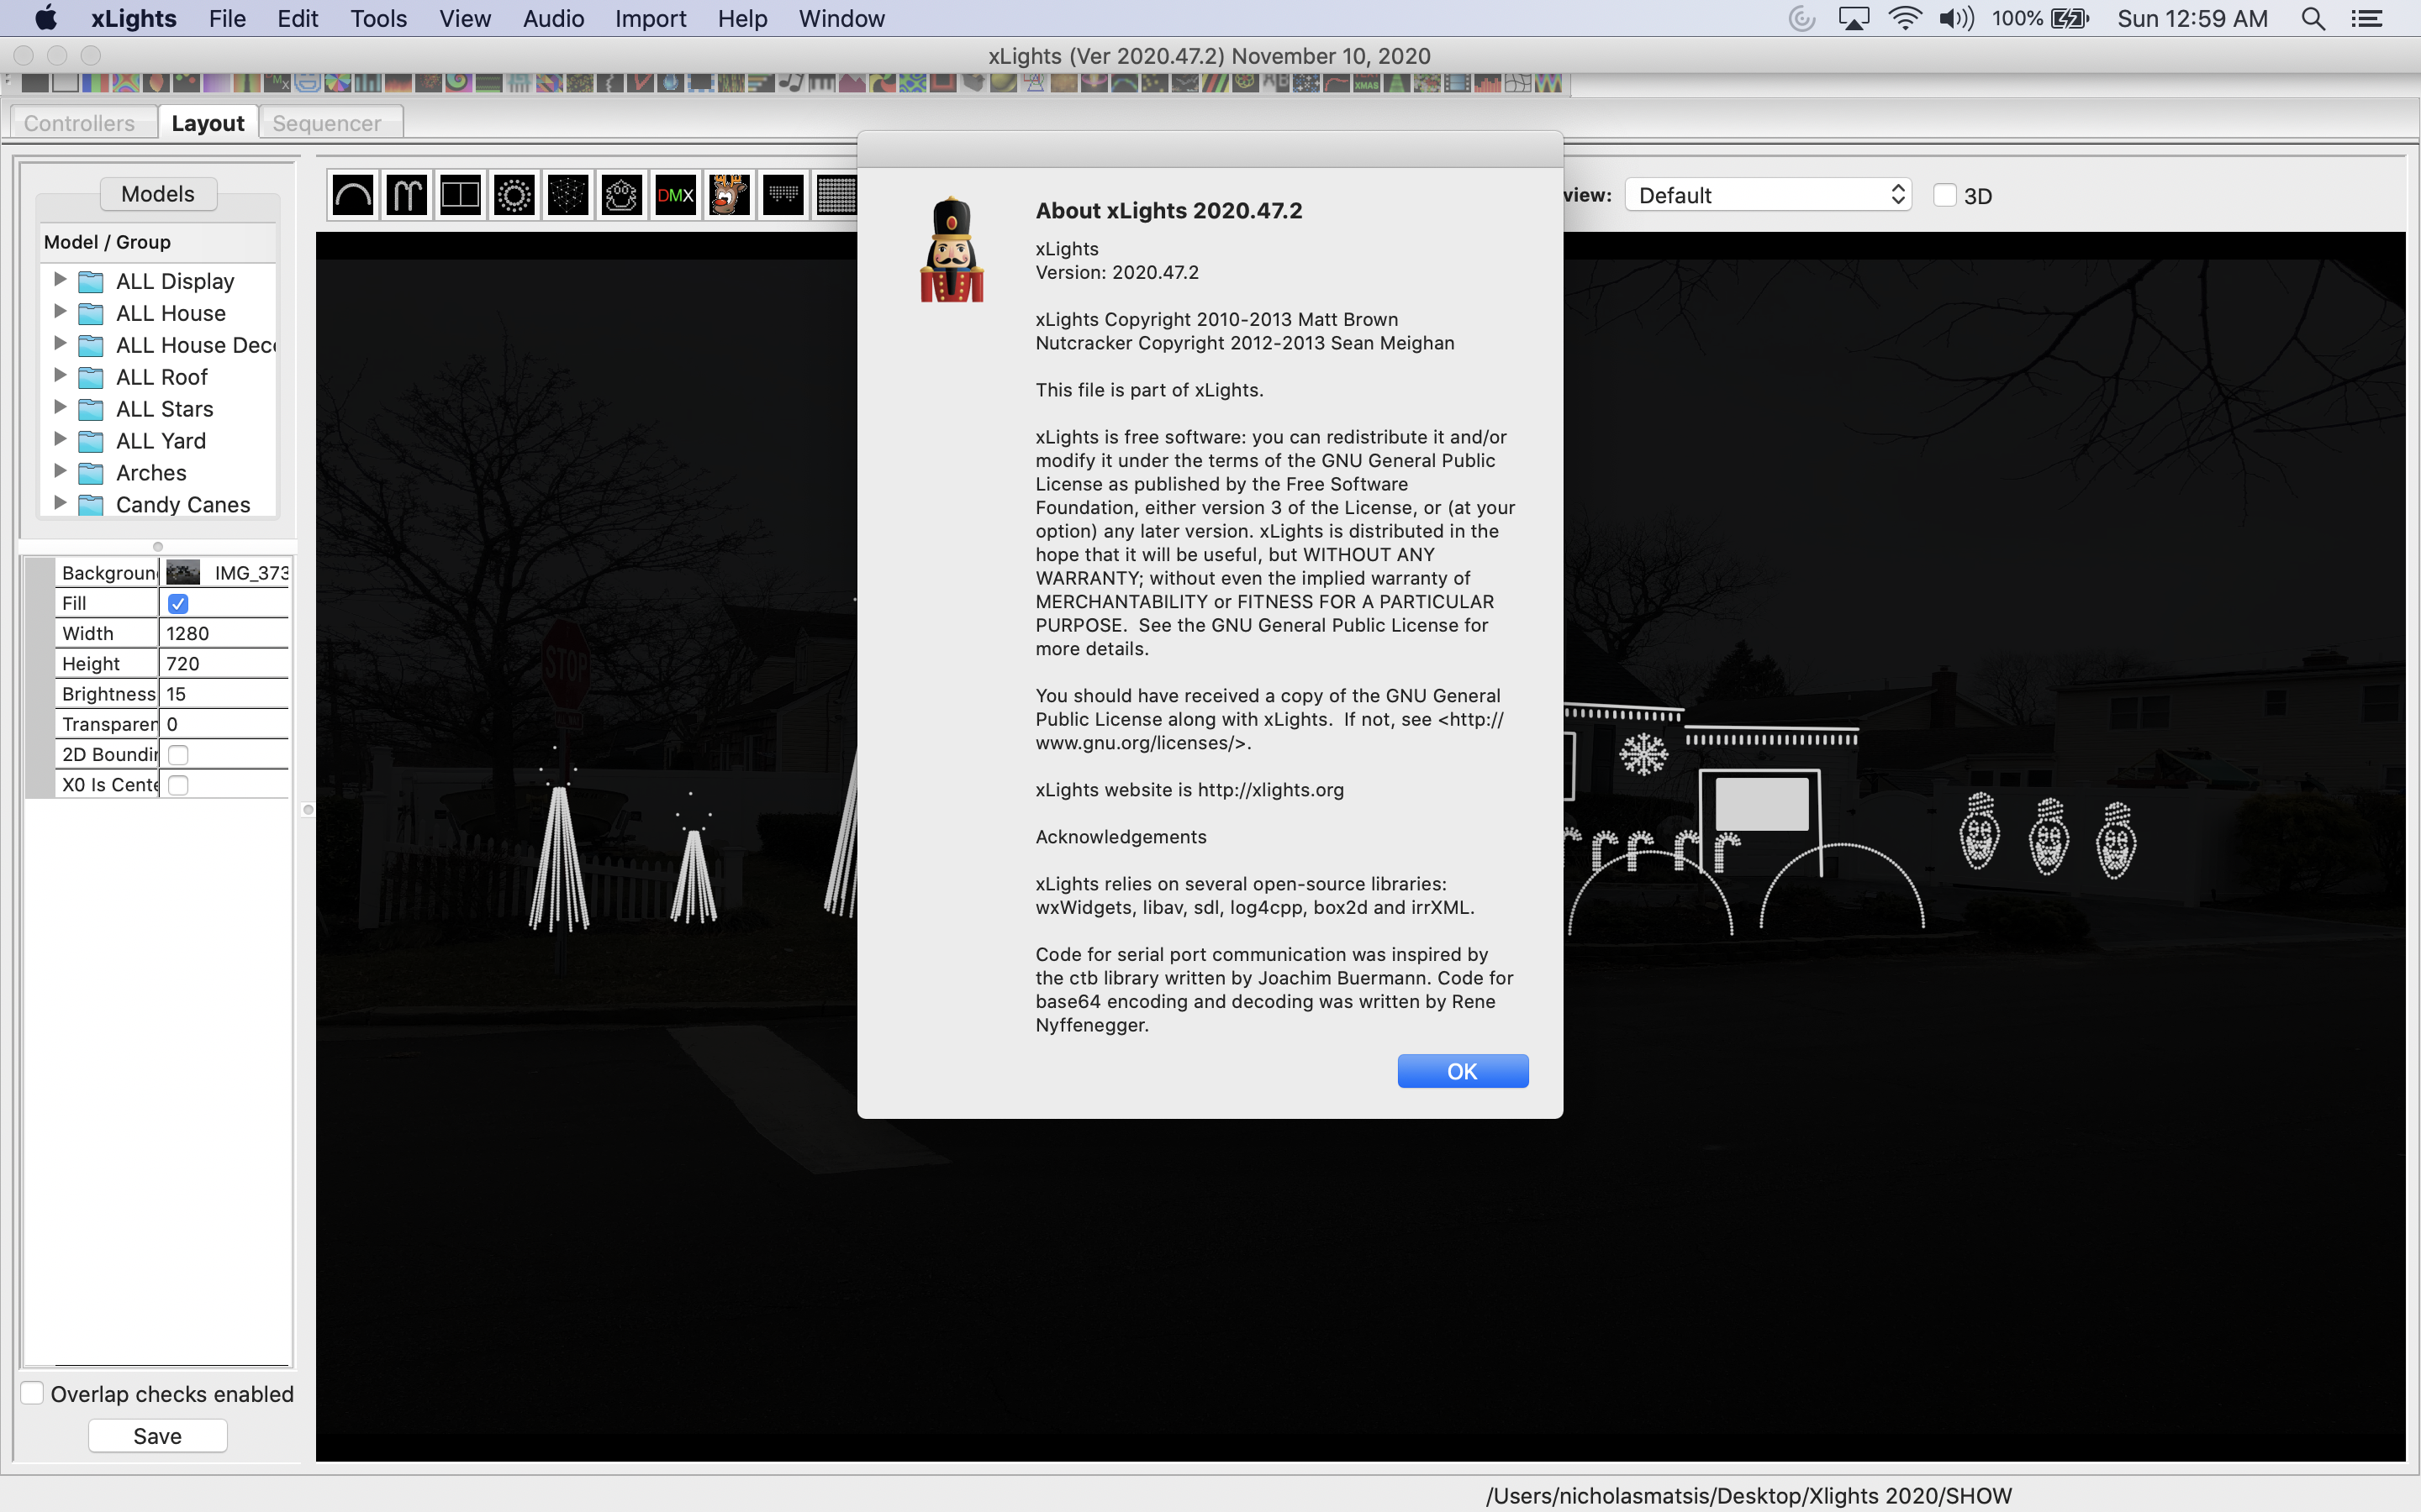Screen dimensions: 2421x1512
Task: Expand the ALL House group
Action: click(60, 312)
